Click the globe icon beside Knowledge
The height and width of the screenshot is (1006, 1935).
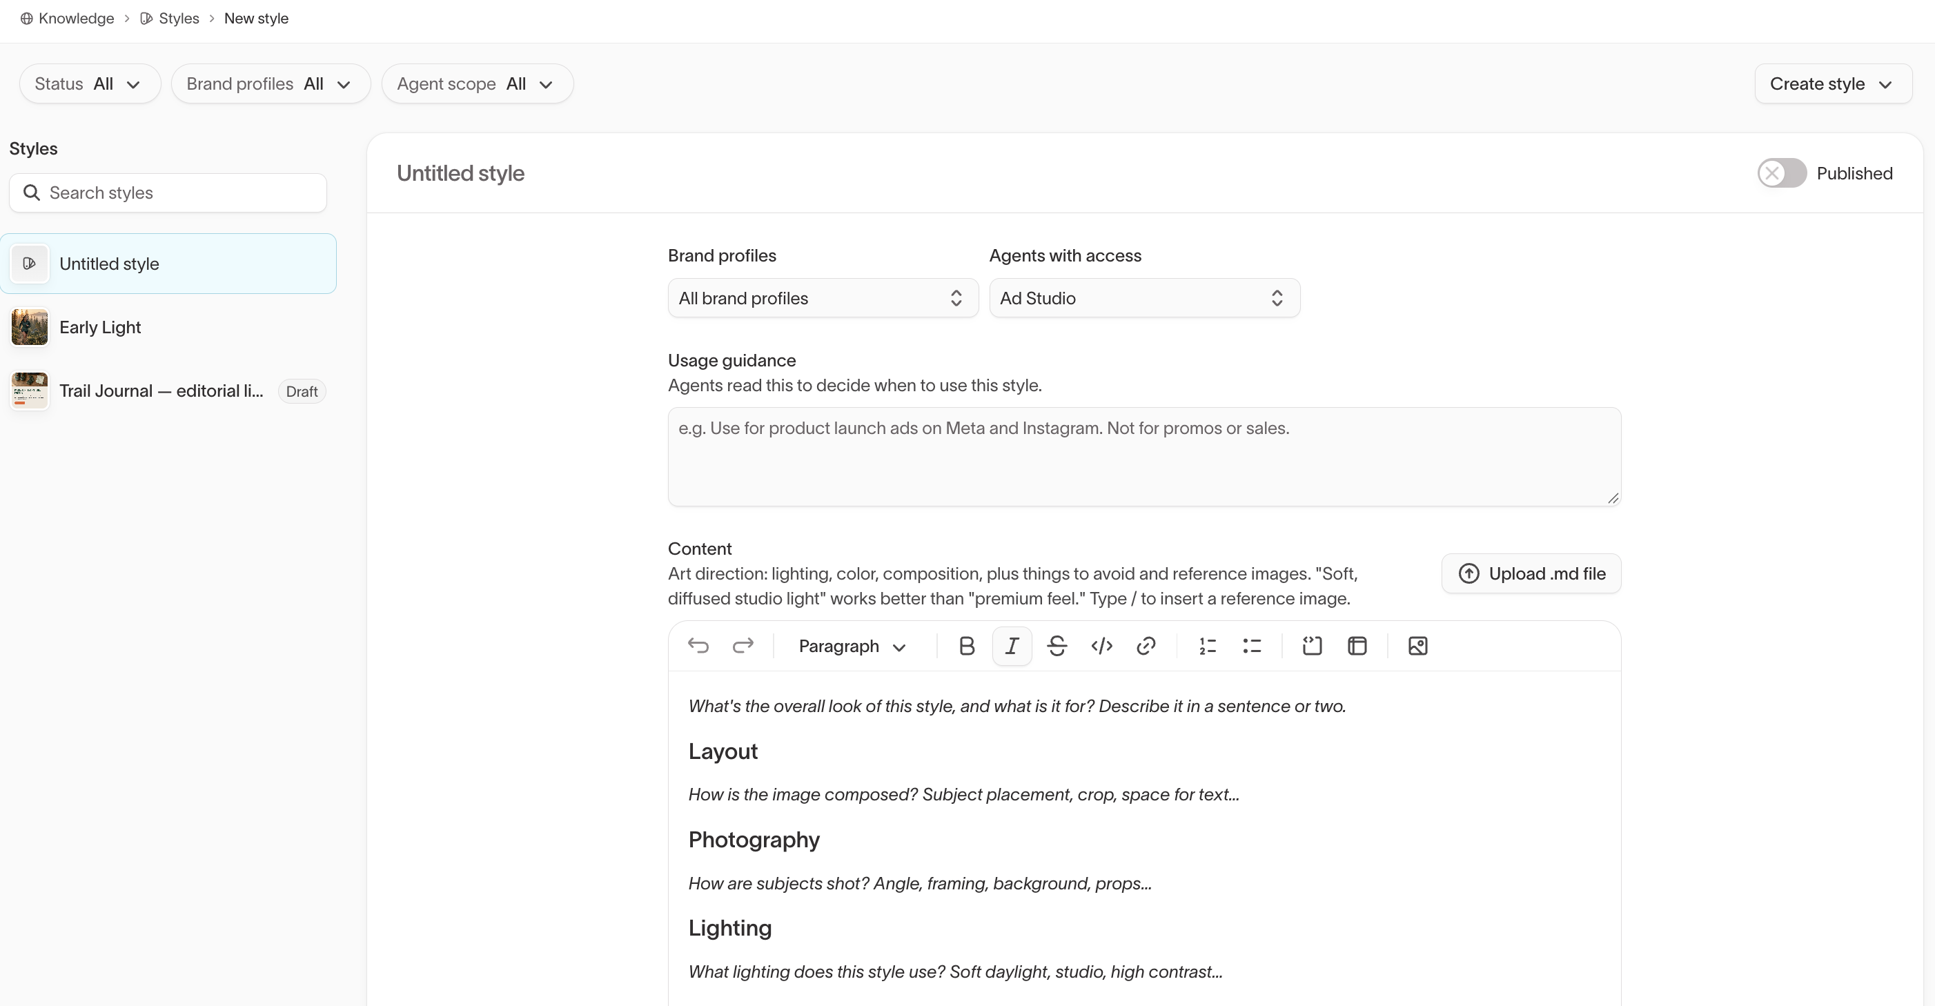click(x=26, y=18)
